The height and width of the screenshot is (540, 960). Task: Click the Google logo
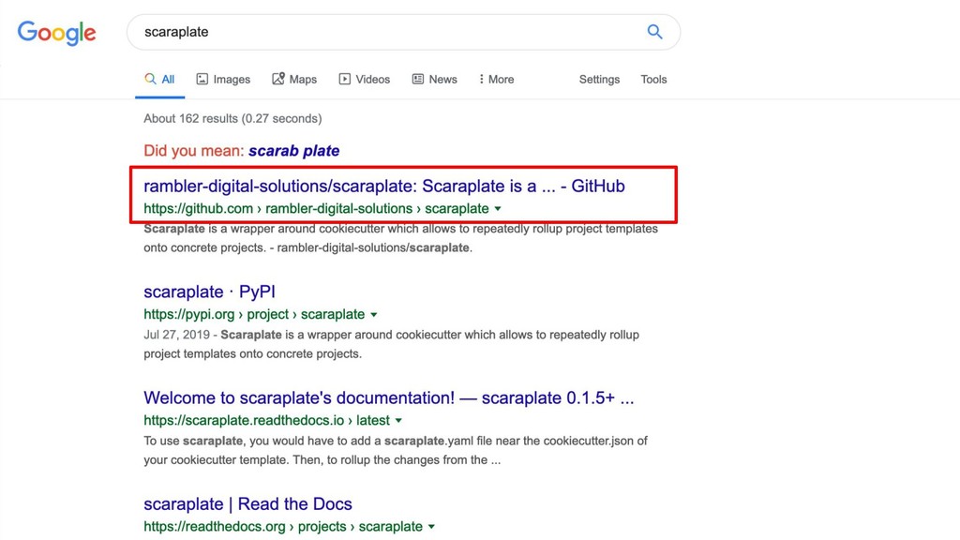pyautogui.click(x=56, y=33)
